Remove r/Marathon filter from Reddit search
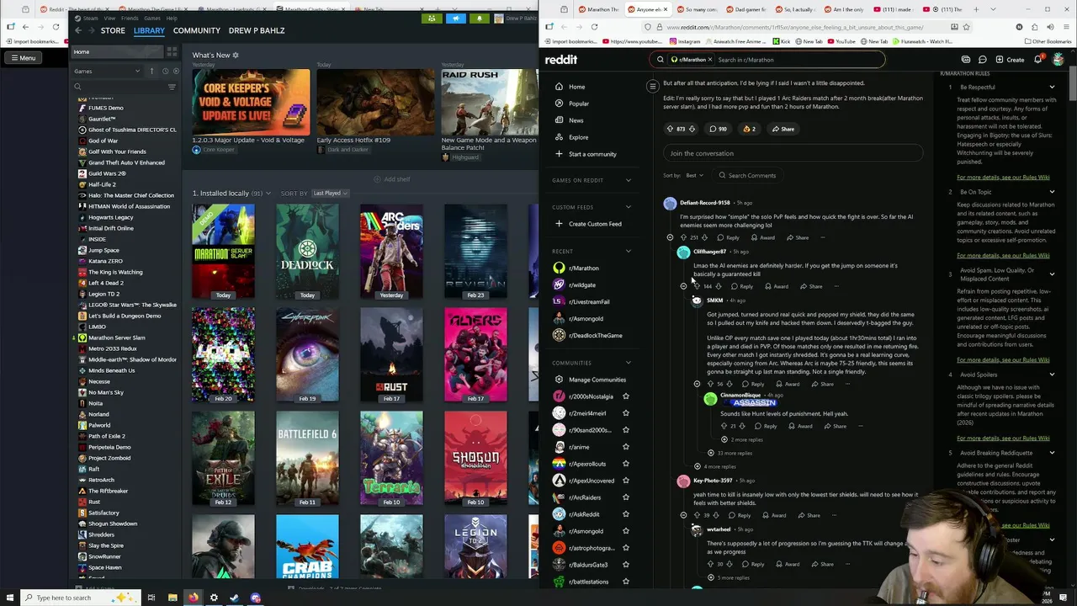1077x606 pixels. [x=709, y=60]
